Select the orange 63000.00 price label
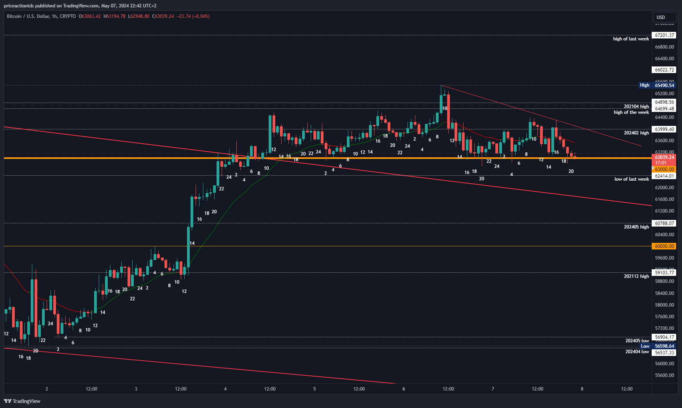This screenshot has height=408, width=682. pos(664,169)
